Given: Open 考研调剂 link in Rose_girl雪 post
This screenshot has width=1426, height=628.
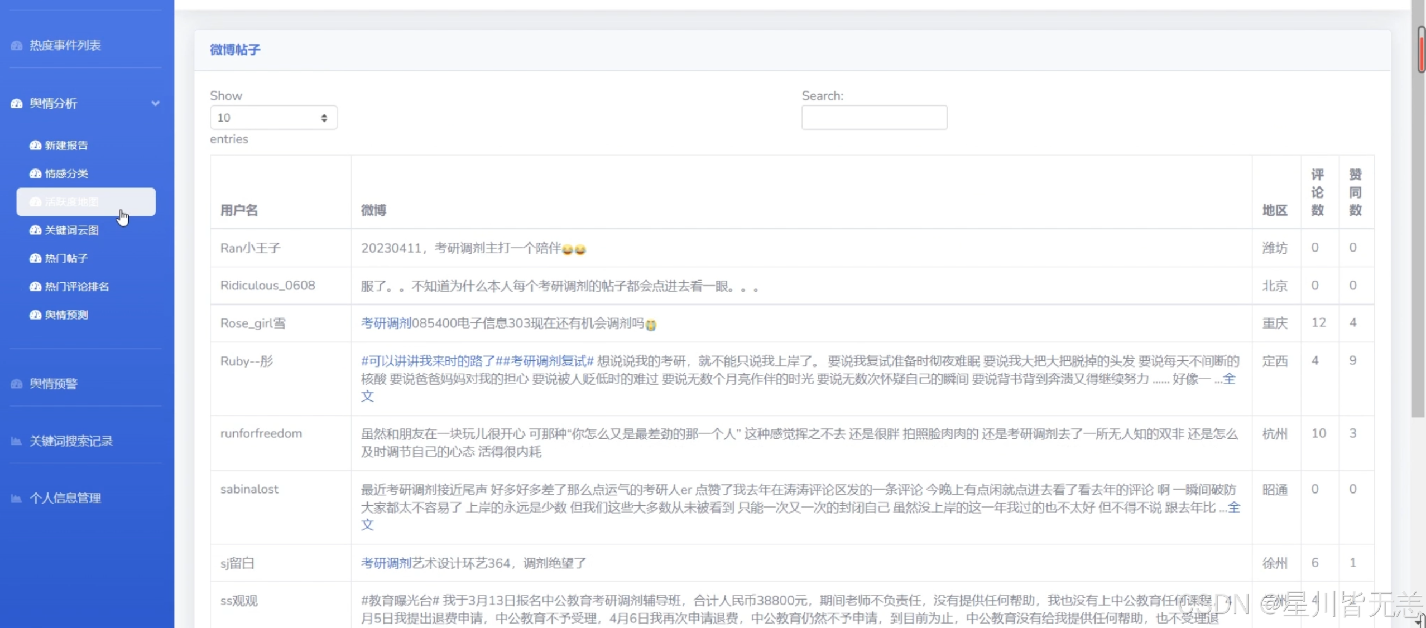Looking at the screenshot, I should click(x=386, y=323).
